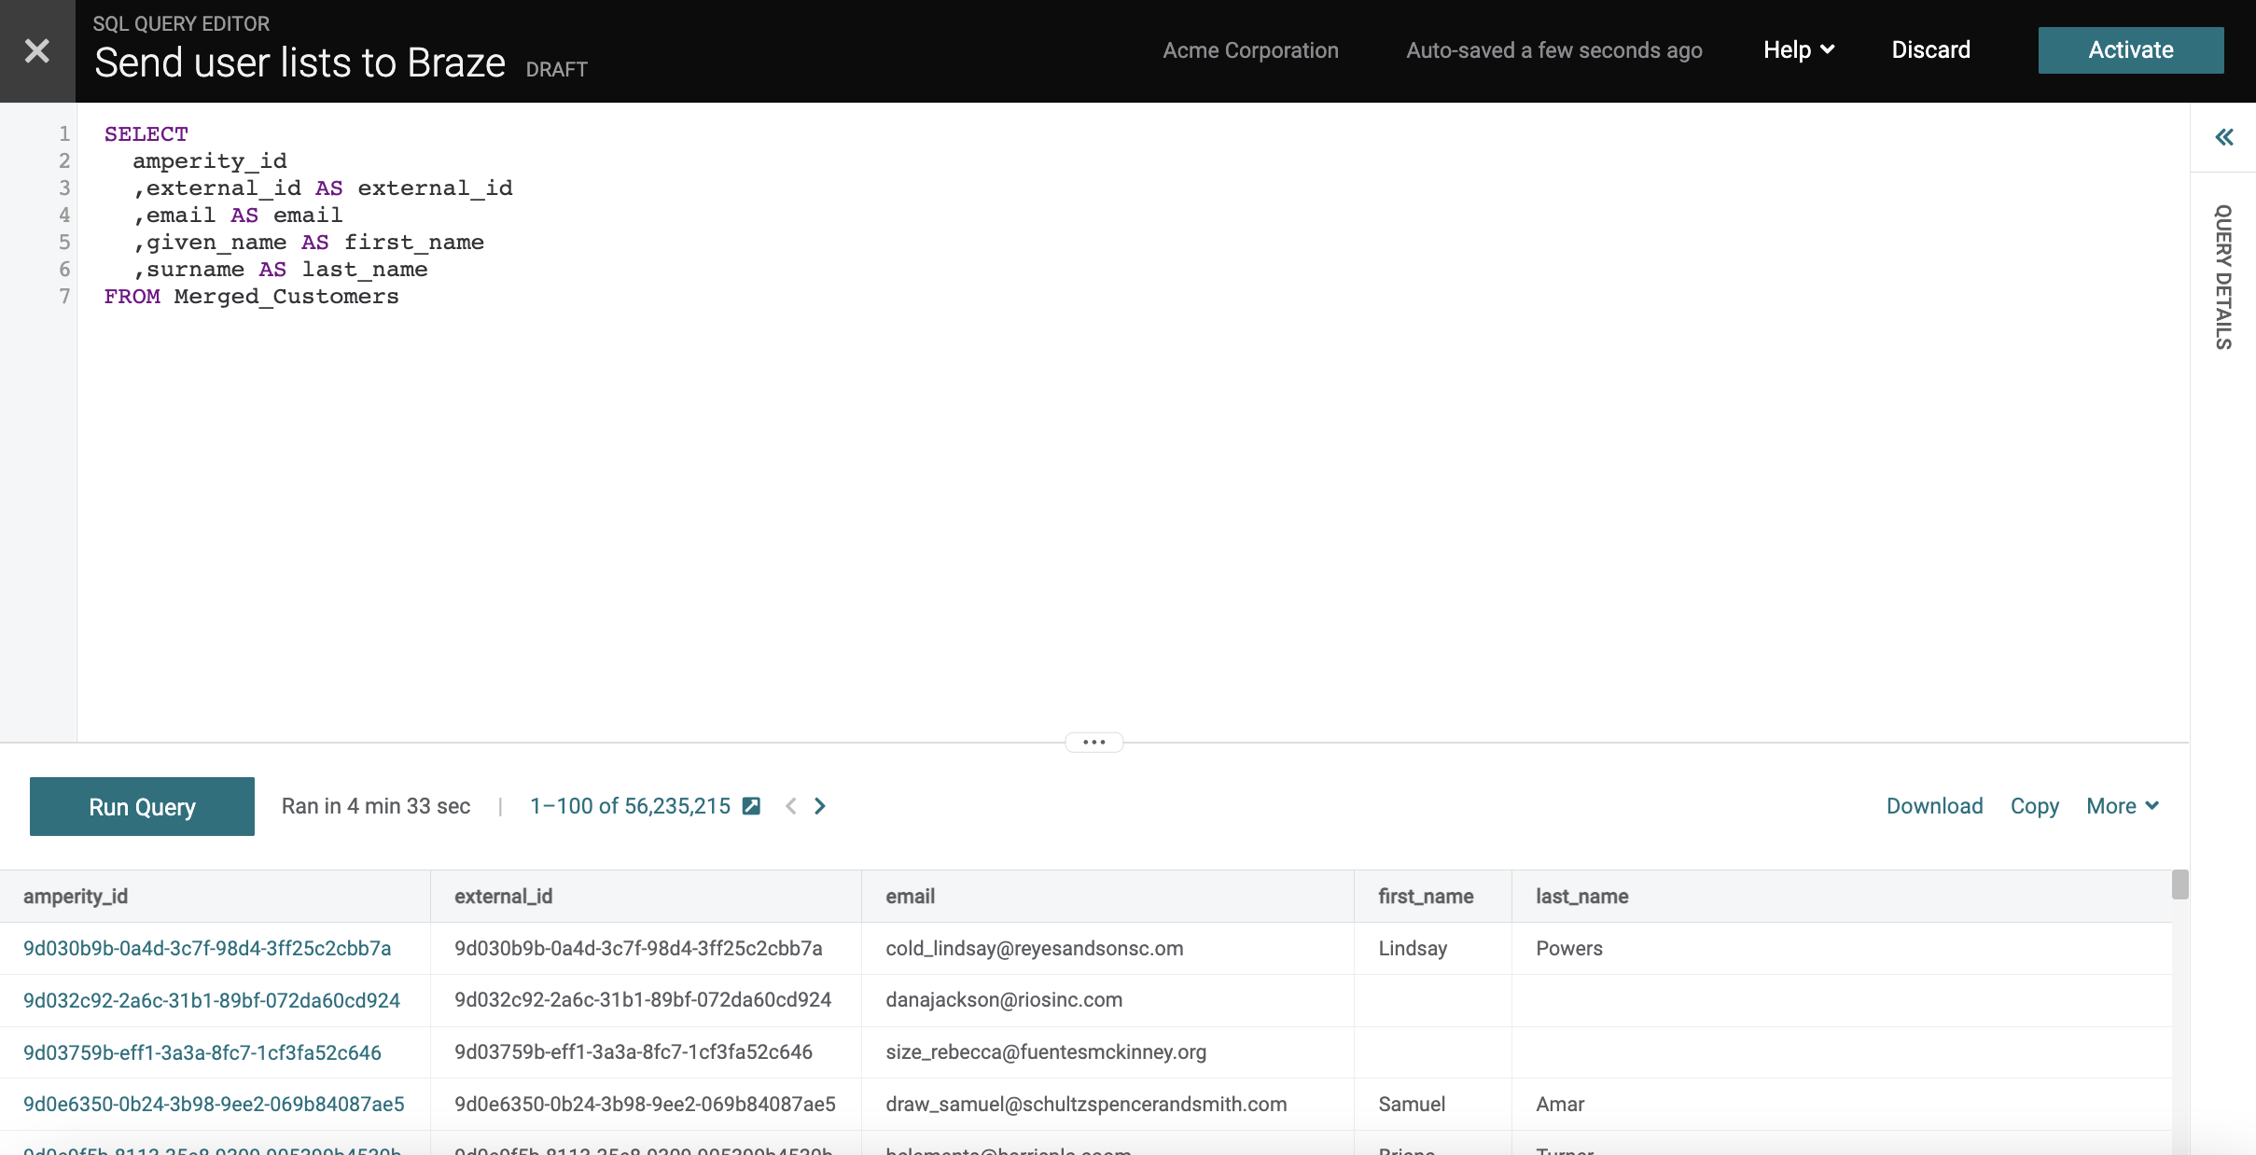Screen dimensions: 2256x1155
Task: Activate the query
Action: [2131, 50]
